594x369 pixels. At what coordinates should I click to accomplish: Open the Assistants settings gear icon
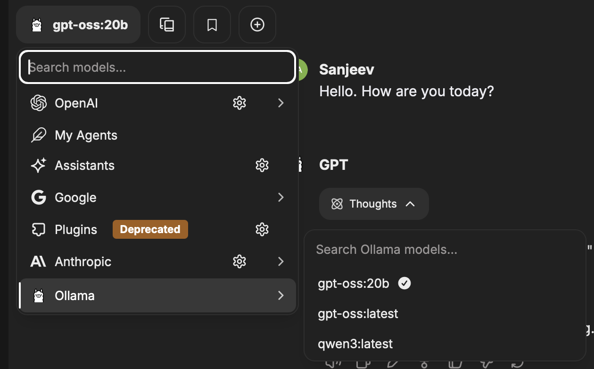click(x=262, y=165)
